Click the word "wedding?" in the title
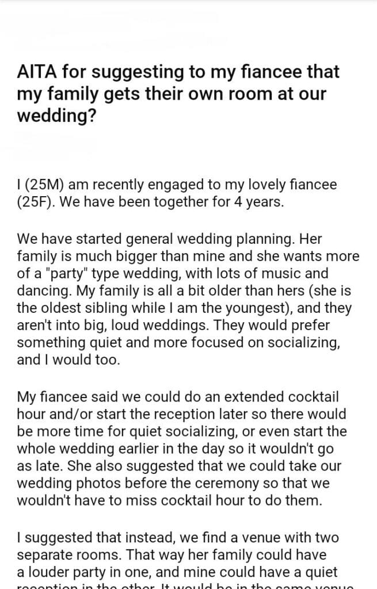Image resolution: width=377 pixels, height=589 pixels. pyautogui.click(x=55, y=114)
